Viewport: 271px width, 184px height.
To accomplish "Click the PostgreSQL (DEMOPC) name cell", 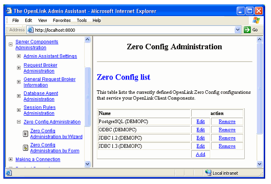I will pos(144,122).
